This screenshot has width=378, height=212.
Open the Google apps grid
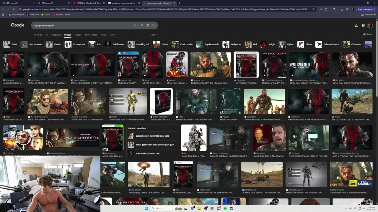[x=363, y=26]
